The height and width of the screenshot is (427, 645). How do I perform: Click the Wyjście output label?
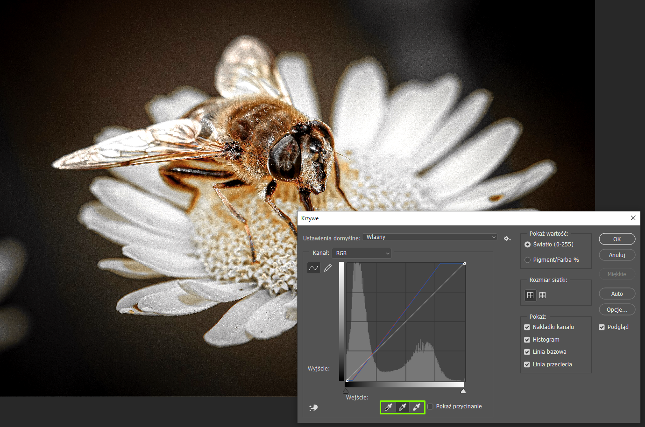click(319, 369)
